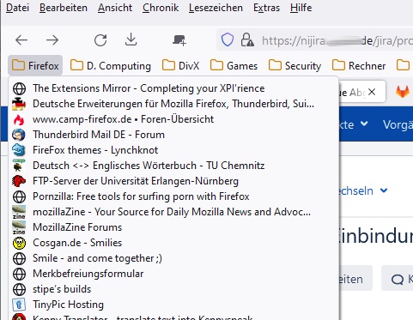Screen dimensions: 413x320
Task: Click the new container tab icon
Action: tap(179, 40)
